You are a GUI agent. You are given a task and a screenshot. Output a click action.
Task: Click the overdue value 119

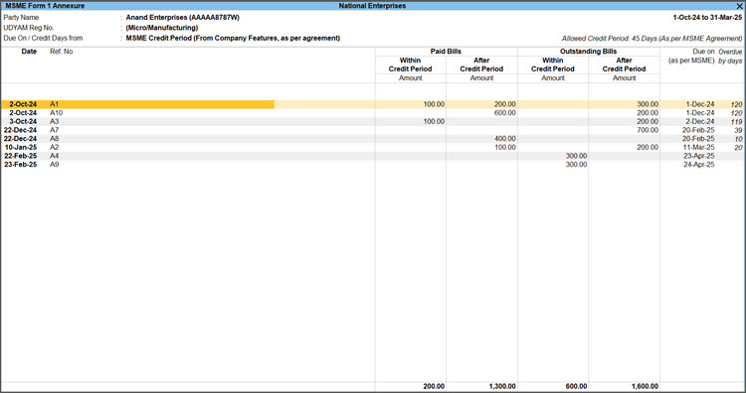pyautogui.click(x=736, y=122)
